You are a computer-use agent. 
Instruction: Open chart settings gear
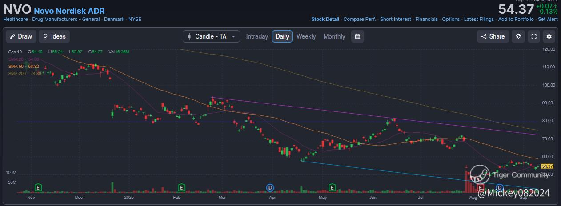click(549, 36)
